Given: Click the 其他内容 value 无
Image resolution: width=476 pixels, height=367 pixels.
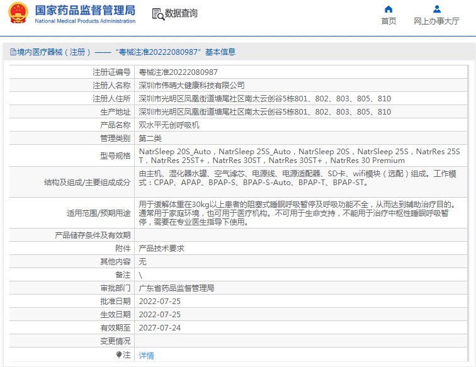Looking at the screenshot, I should [x=142, y=261].
